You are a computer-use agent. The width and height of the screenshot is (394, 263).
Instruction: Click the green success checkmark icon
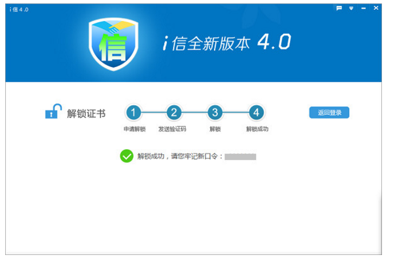point(127,156)
